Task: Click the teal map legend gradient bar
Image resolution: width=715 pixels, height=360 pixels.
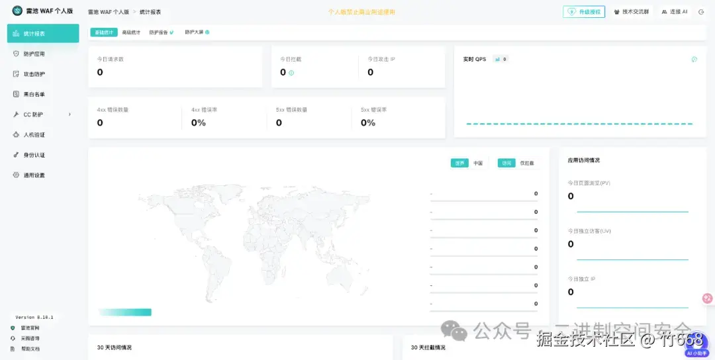Action: tap(125, 312)
